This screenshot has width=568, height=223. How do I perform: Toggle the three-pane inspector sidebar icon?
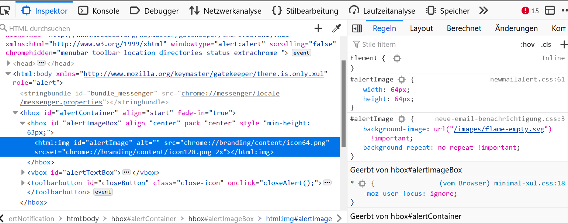coord(357,28)
